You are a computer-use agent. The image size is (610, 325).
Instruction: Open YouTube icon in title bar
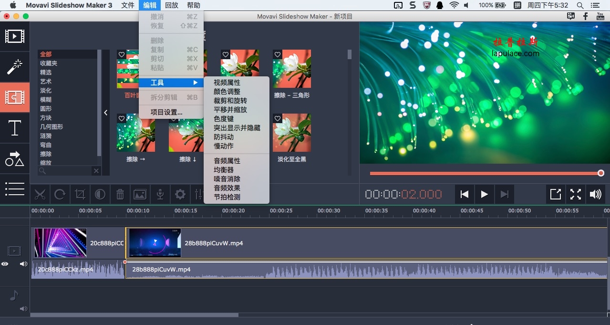coord(600,16)
